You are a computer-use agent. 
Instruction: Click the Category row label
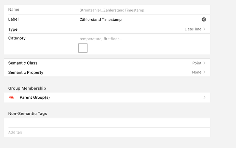[x=17, y=38]
